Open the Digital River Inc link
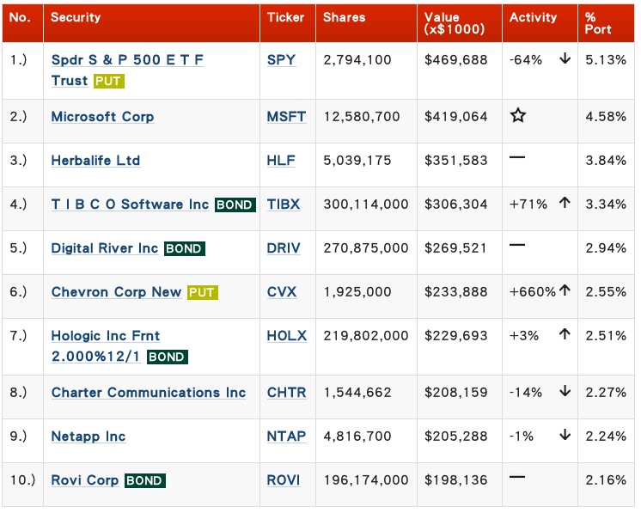 [x=105, y=248]
